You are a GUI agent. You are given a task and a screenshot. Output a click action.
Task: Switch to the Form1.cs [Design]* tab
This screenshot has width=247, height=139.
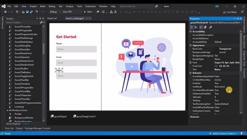pyautogui.click(x=75, y=19)
